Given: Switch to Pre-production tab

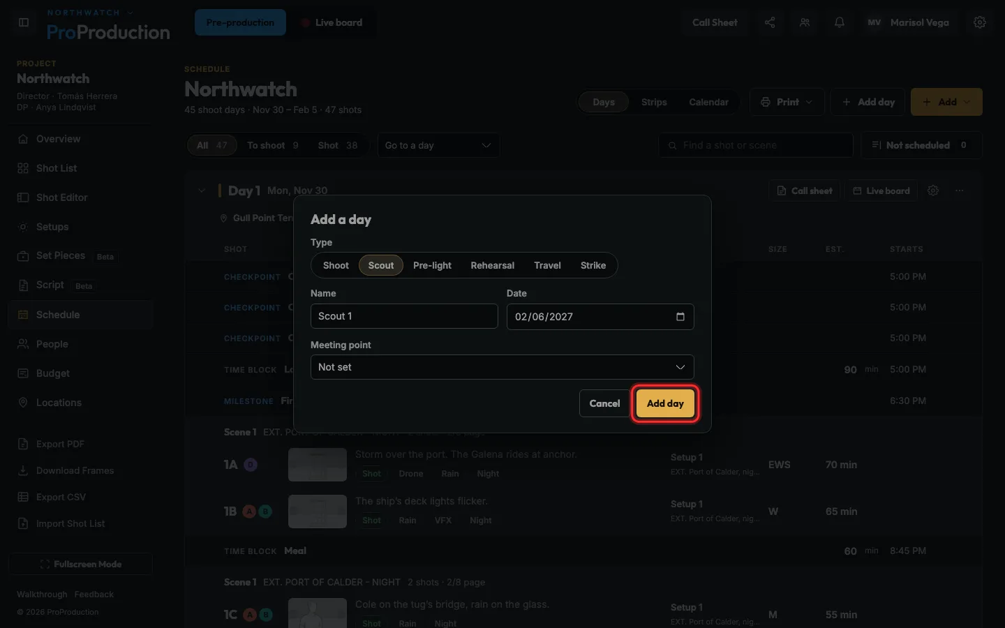Looking at the screenshot, I should click(x=240, y=22).
